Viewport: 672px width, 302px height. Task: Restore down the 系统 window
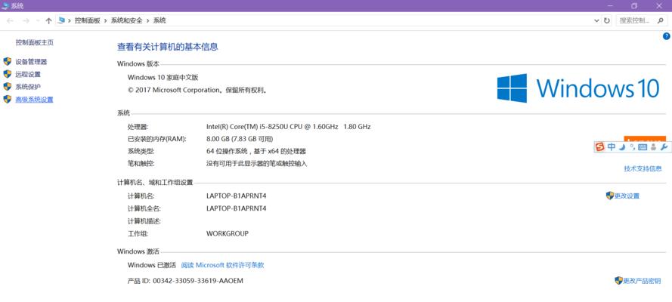[635, 5]
